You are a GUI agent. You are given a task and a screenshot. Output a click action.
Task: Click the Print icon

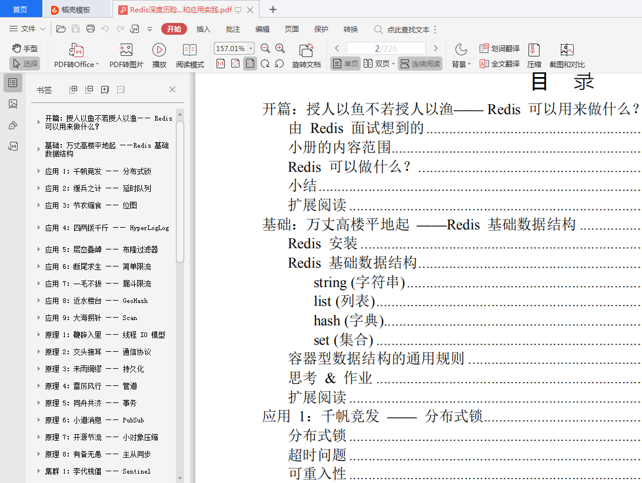tap(91, 29)
